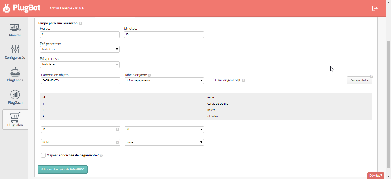Focus the Minutos input field
The width and height of the screenshot is (391, 179).
click(x=164, y=34)
